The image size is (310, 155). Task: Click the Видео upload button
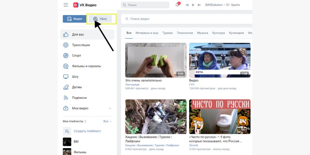click(x=74, y=19)
